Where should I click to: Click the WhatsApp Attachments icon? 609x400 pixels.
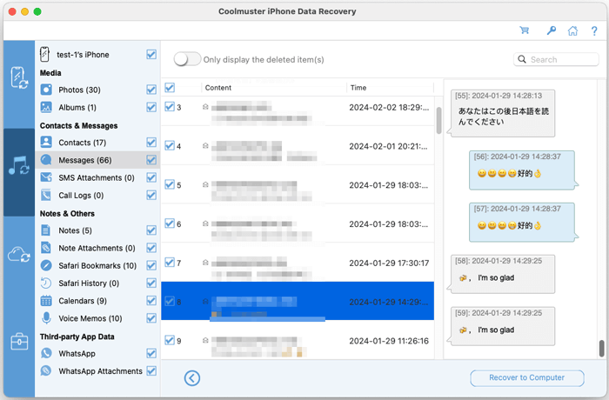coord(46,371)
